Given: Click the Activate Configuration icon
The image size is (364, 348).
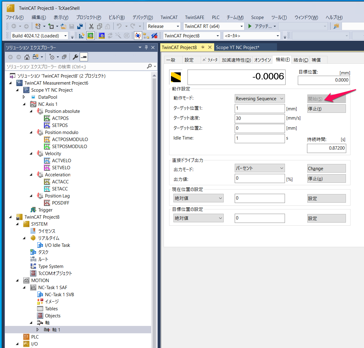Looking at the screenshot, I should tap(82, 36).
